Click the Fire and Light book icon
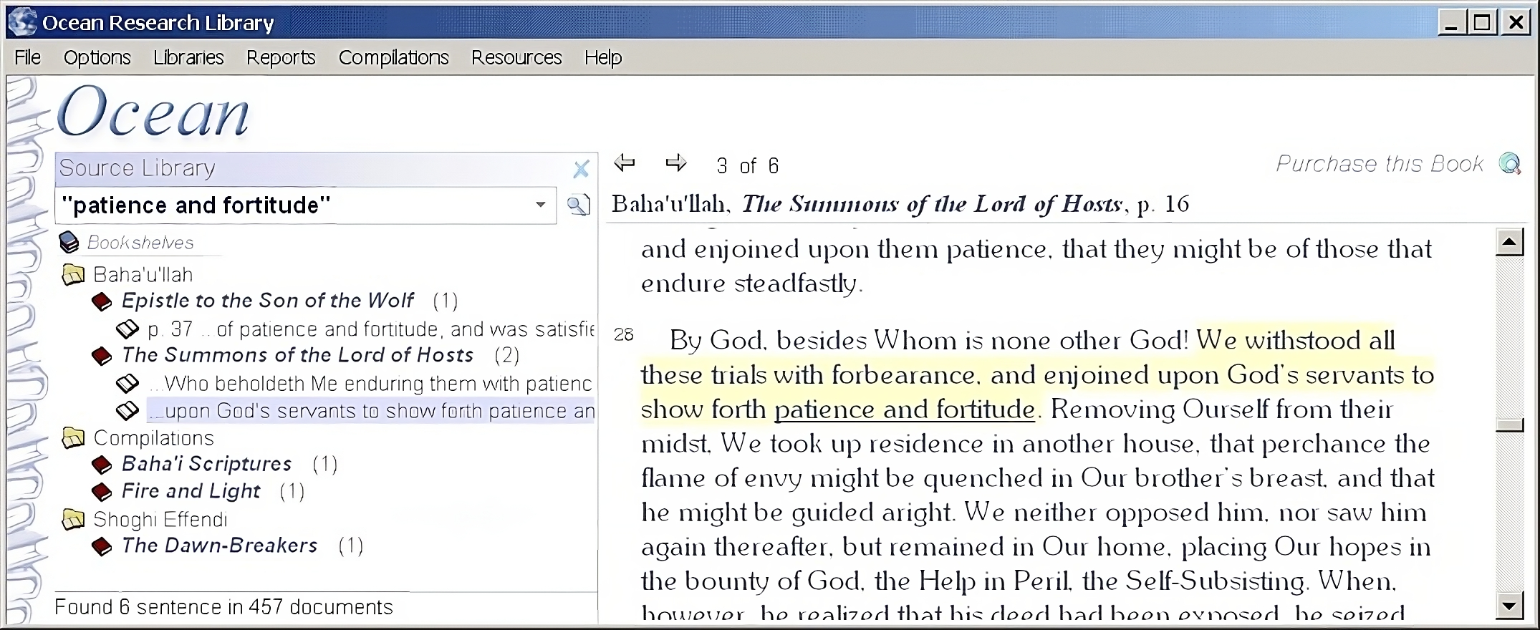The image size is (1540, 630). [102, 493]
